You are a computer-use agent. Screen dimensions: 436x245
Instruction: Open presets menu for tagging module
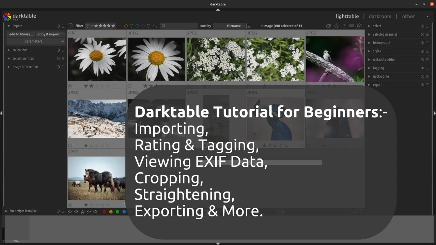click(427, 68)
